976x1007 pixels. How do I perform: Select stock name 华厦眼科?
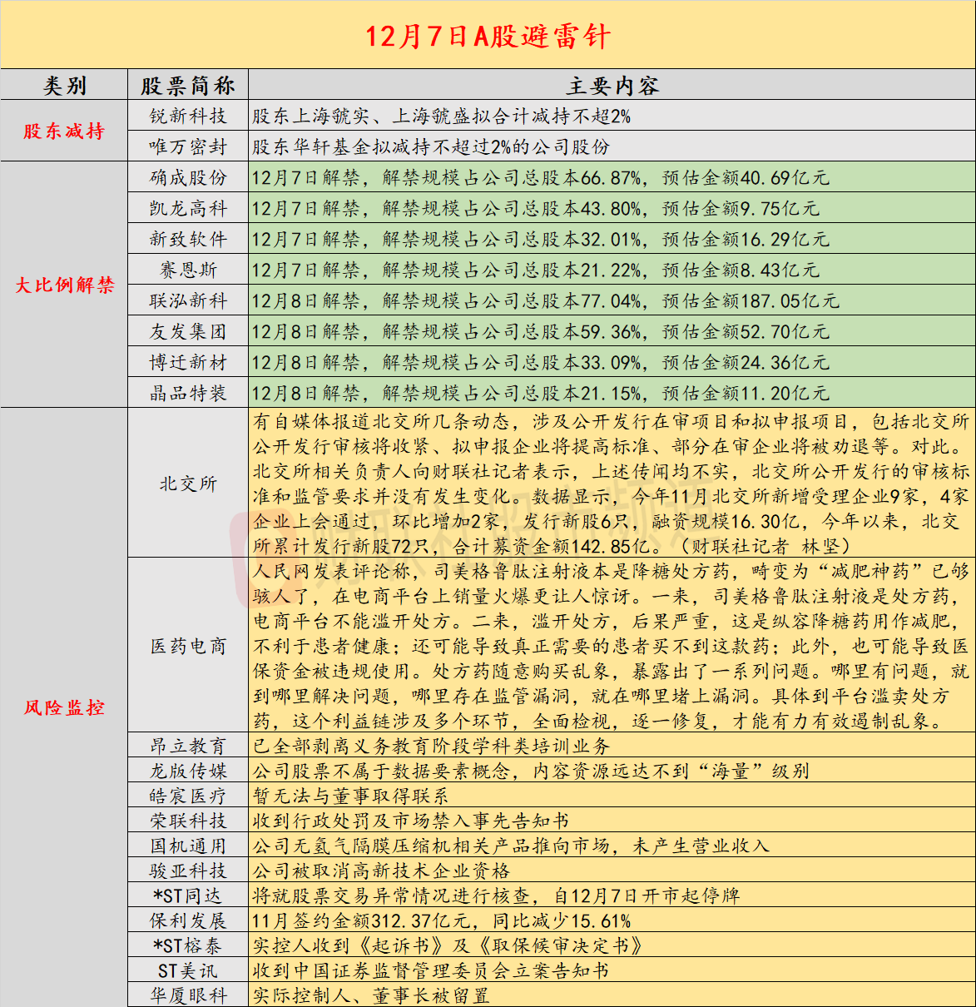[188, 995]
